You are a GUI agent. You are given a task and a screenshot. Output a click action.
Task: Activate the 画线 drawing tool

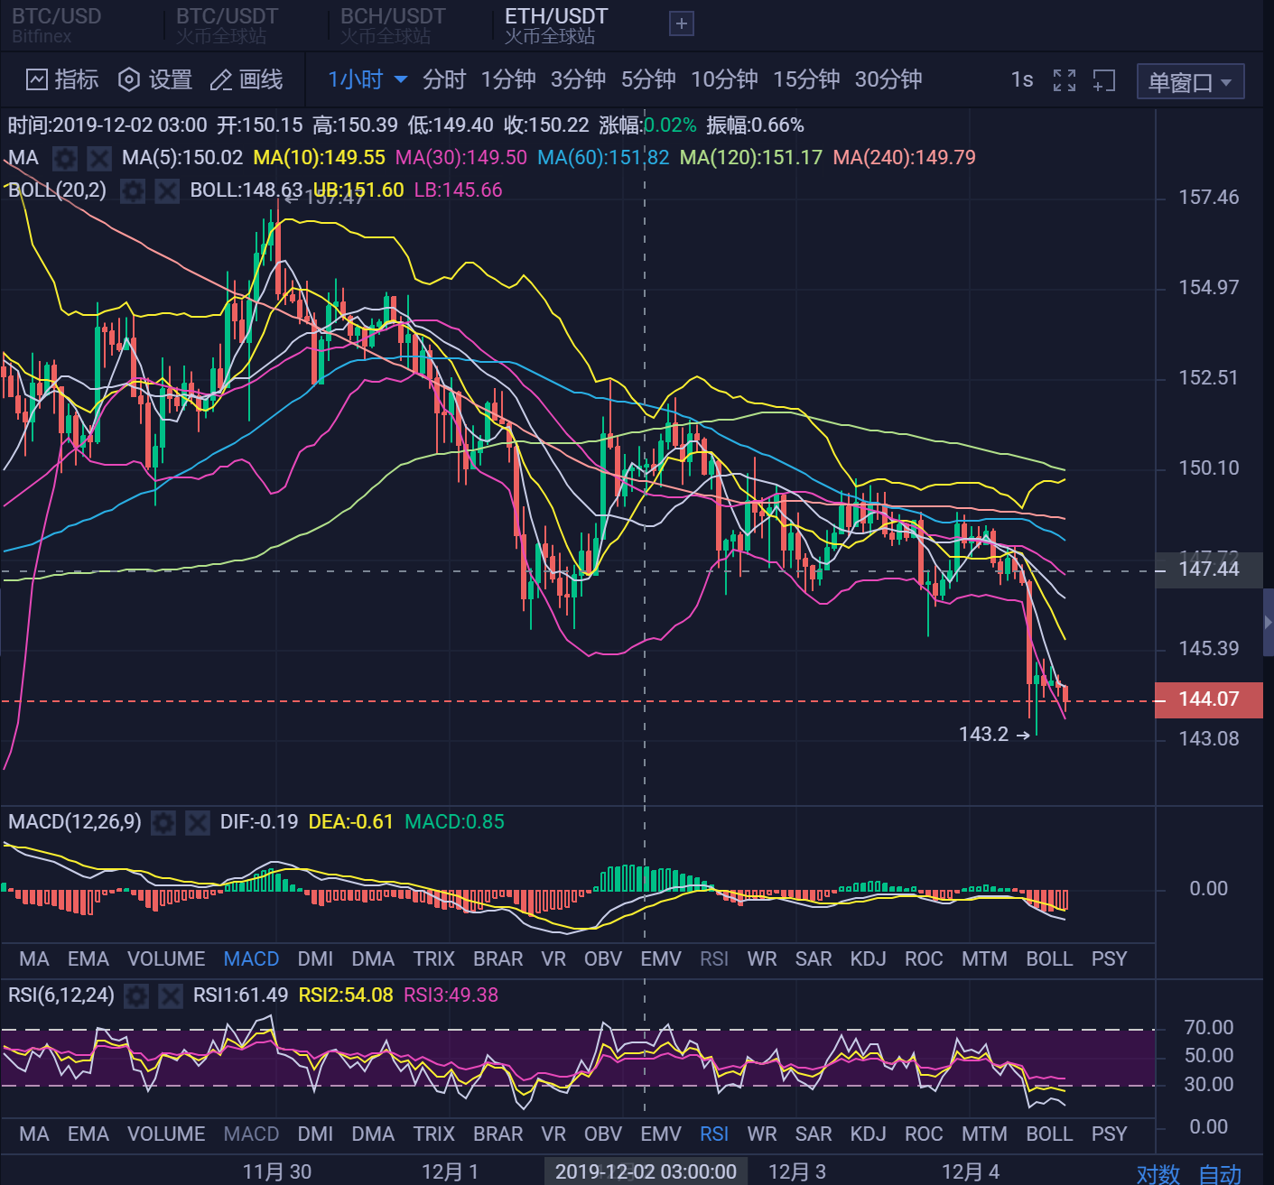click(x=246, y=80)
